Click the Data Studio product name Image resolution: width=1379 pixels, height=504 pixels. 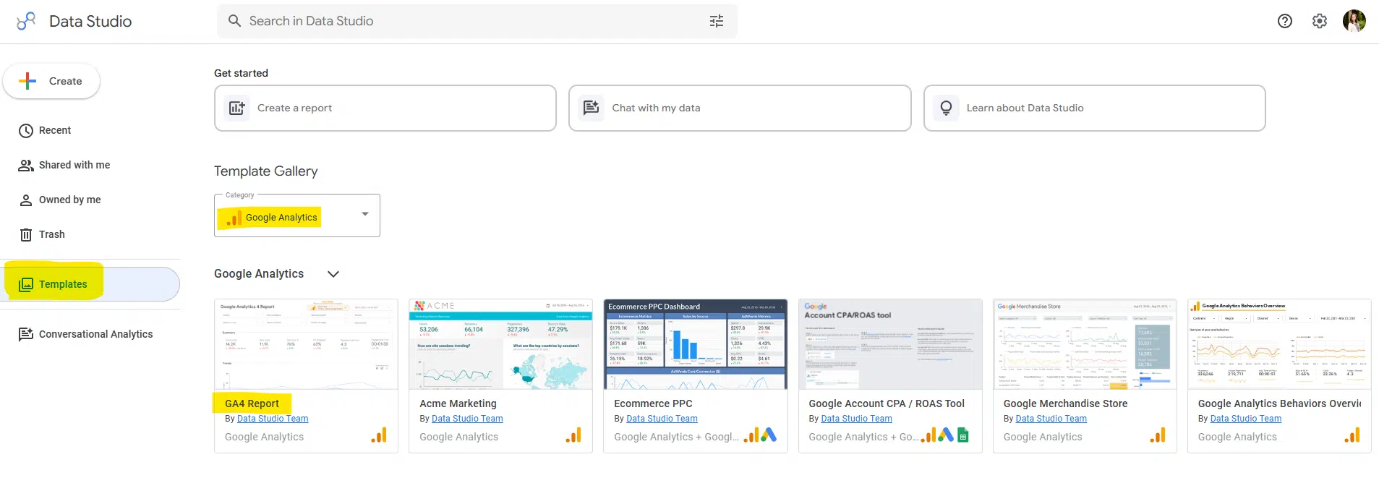tap(90, 21)
